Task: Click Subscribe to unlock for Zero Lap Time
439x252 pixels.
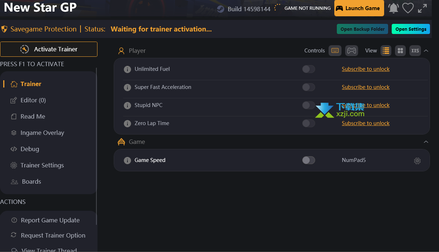Action: tap(366, 123)
